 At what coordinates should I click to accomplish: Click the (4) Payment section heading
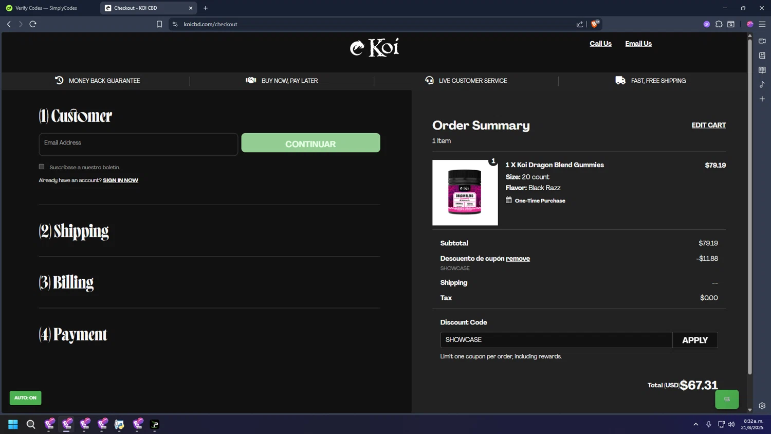pyautogui.click(x=73, y=334)
